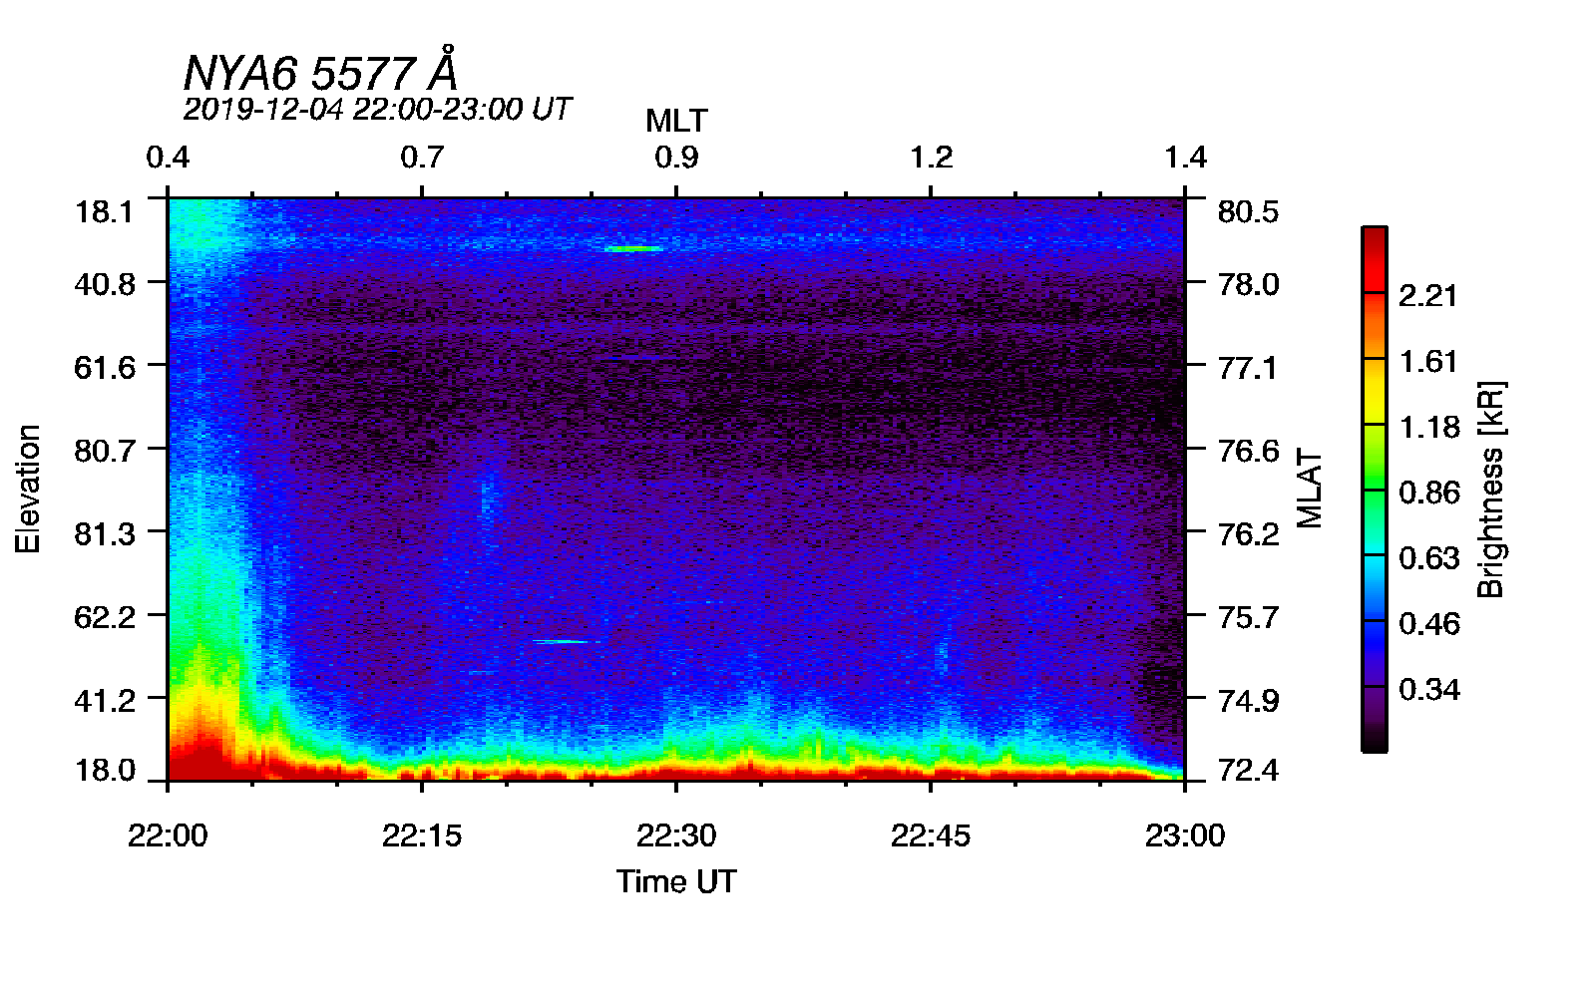Click elevation tick label 80.7

105,452
